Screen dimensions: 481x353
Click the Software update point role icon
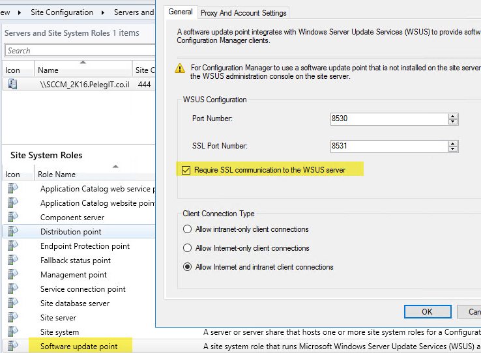12,346
